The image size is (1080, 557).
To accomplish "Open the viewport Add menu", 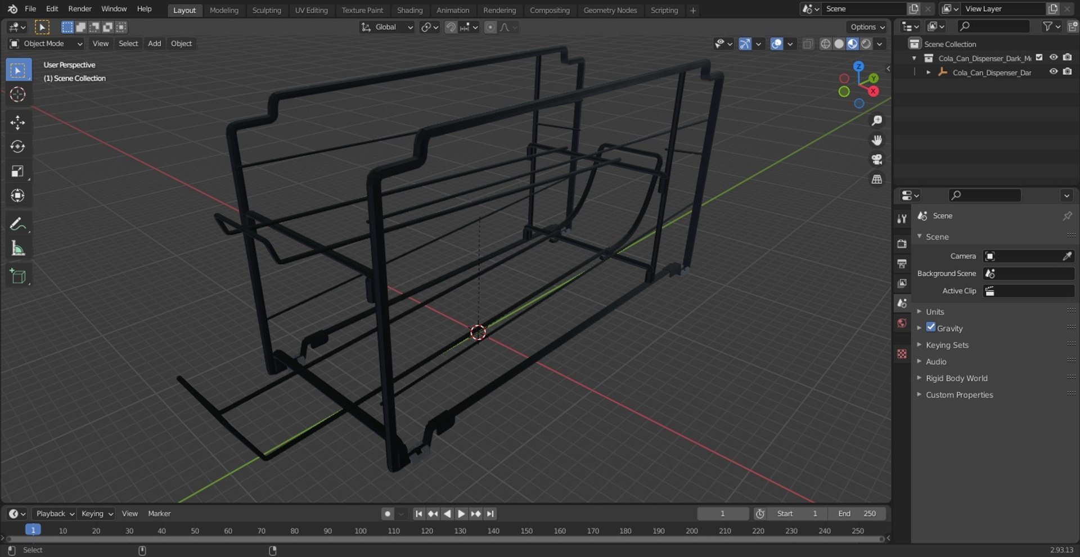I will click(x=154, y=44).
